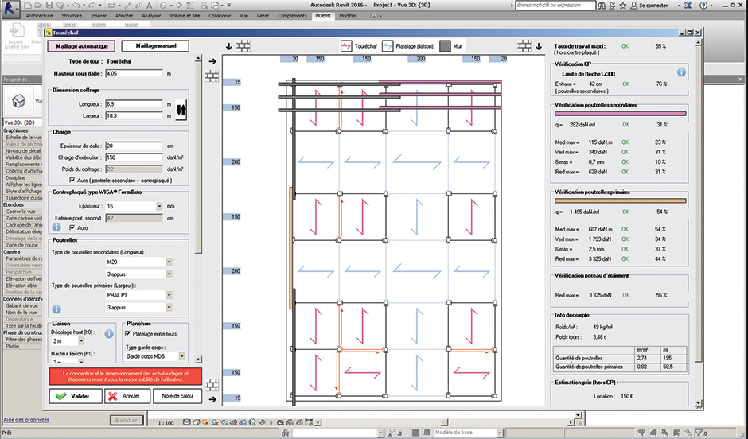Click the Charge d'exécution input field
The width and height of the screenshot is (748, 439).
pos(134,157)
